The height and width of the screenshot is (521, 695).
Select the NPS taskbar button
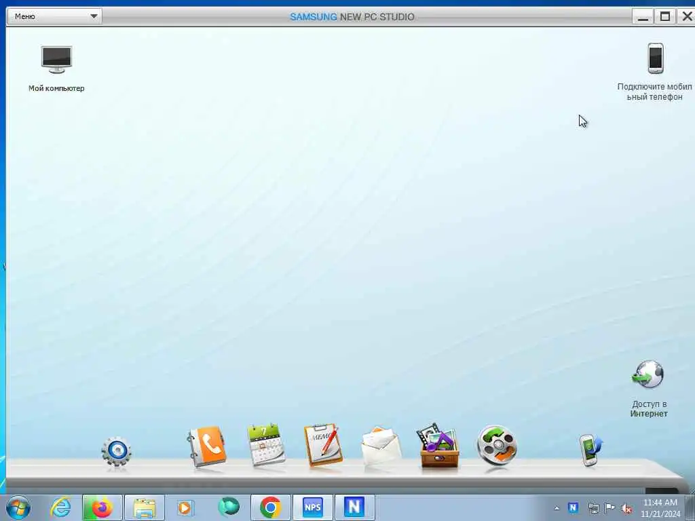tap(312, 507)
